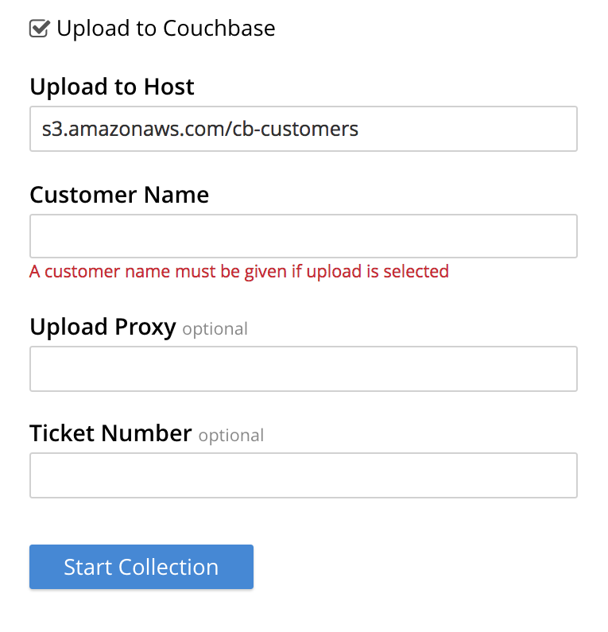This screenshot has width=608, height=632.
Task: Click the Upload Proxy label
Action: click(103, 327)
